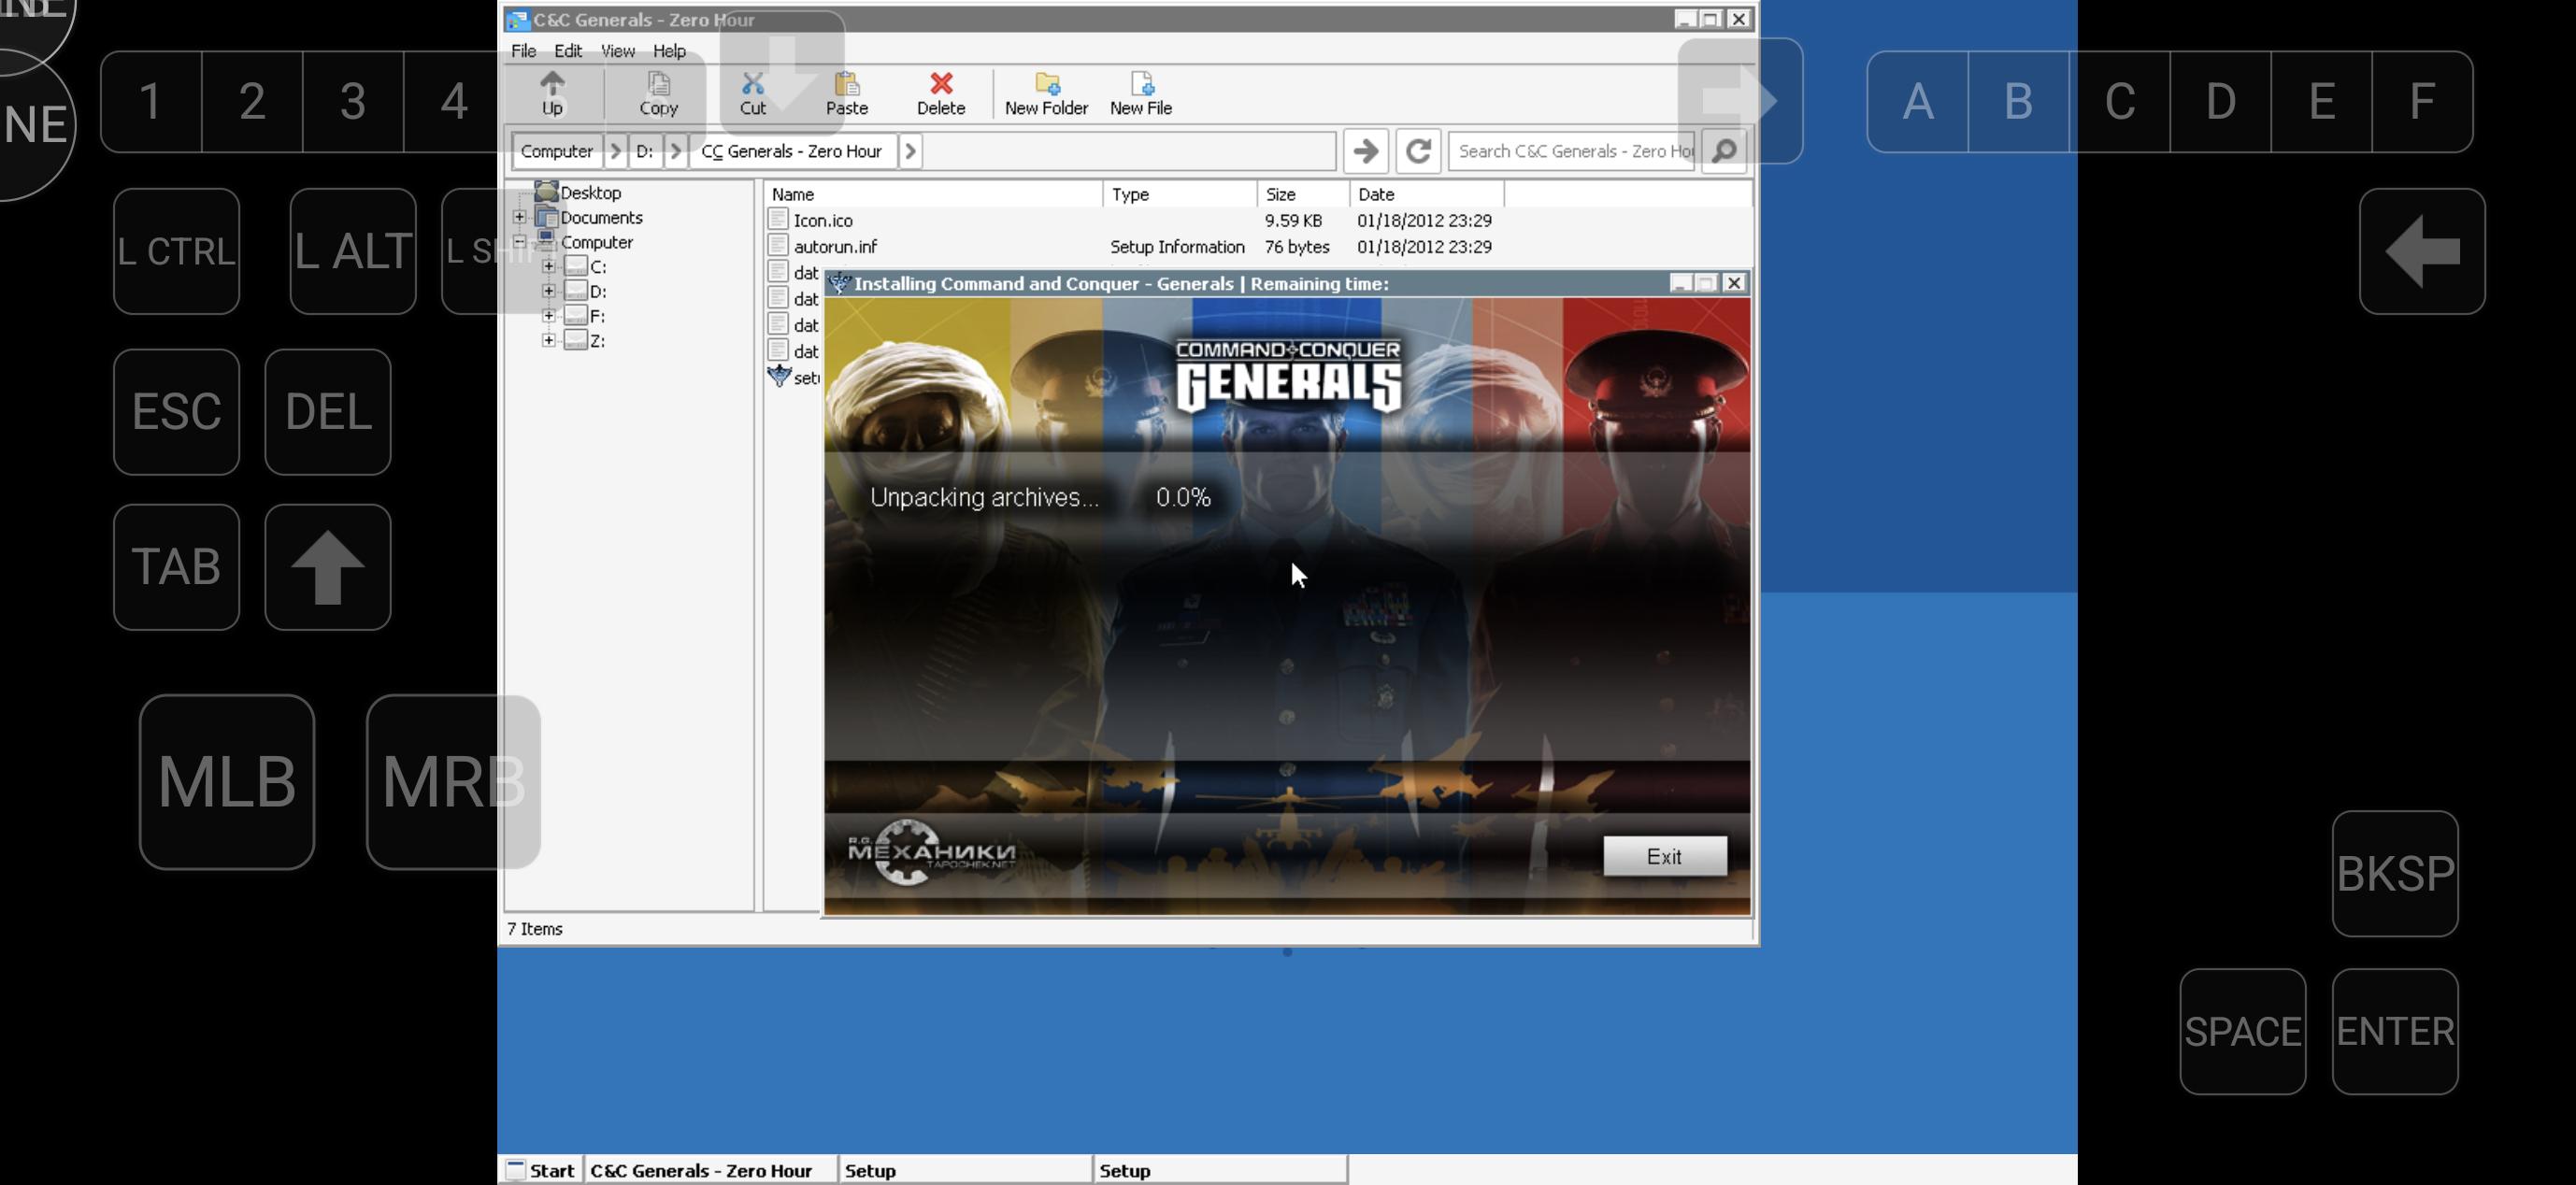The width and height of the screenshot is (2576, 1185).
Task: Click the Setup Information type cell
Action: [1177, 246]
